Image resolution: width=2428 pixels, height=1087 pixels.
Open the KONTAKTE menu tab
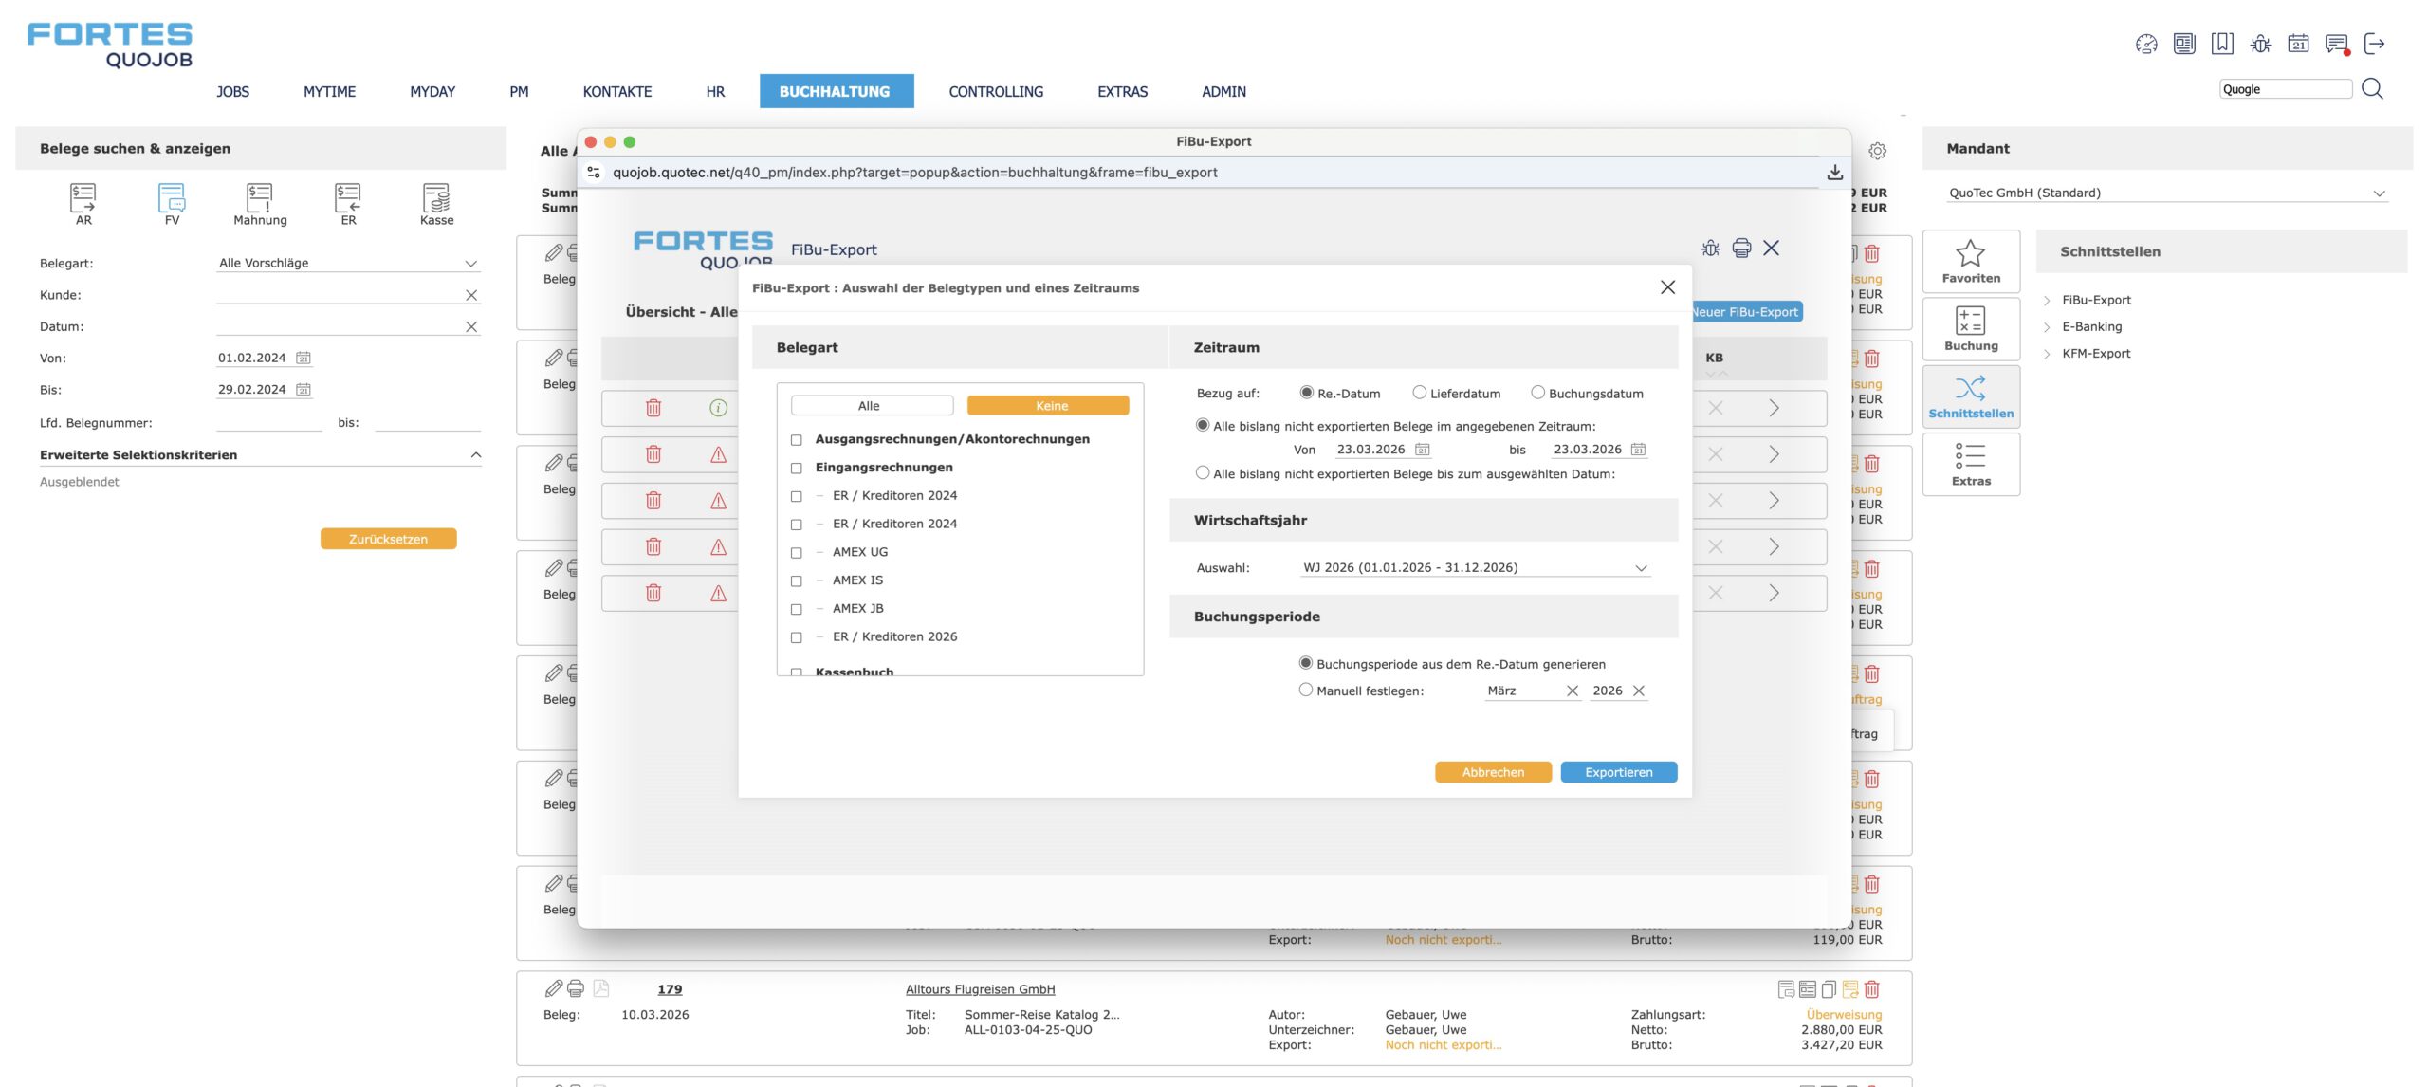pos(616,92)
